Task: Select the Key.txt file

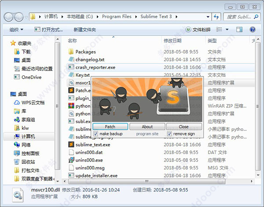Action: [83, 75]
